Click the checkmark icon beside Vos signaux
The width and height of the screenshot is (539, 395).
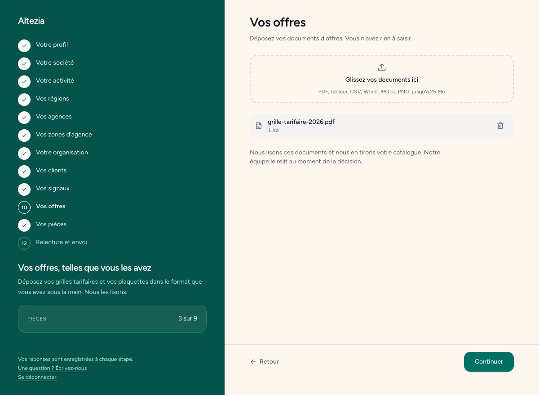coord(24,189)
